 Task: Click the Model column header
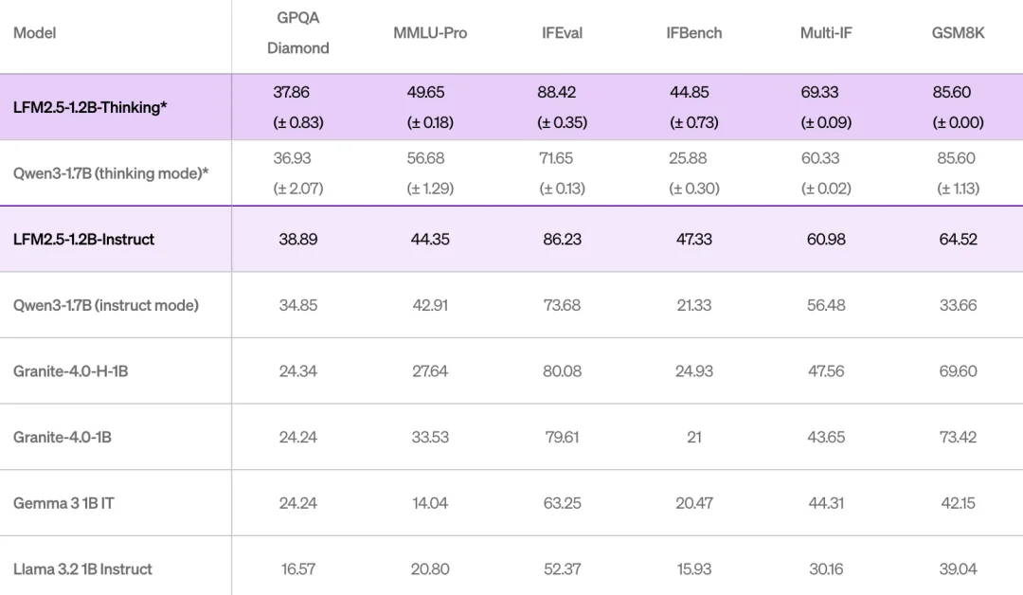(x=35, y=33)
